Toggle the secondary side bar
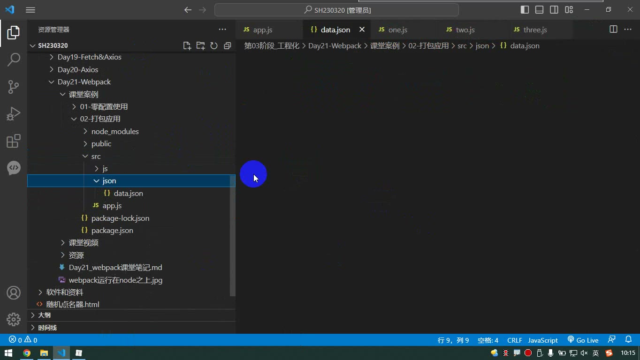This screenshot has height=360, width=640. pyautogui.click(x=554, y=10)
